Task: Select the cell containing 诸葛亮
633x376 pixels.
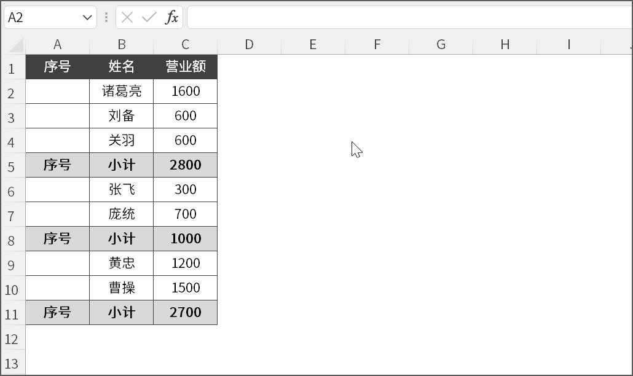Action: [121, 91]
